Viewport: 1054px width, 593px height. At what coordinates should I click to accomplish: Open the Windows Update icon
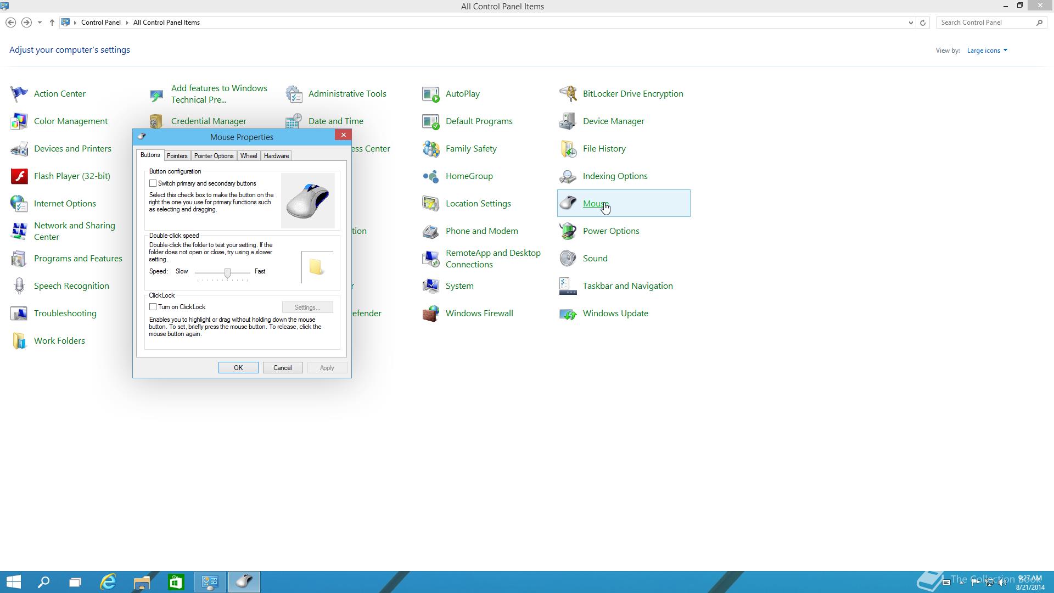(x=568, y=314)
